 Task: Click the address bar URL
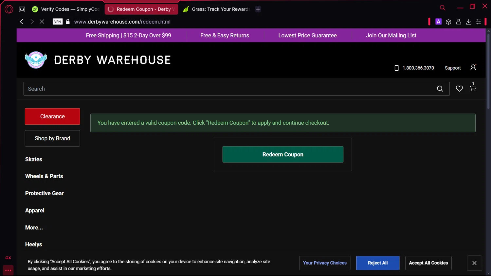tap(122, 22)
